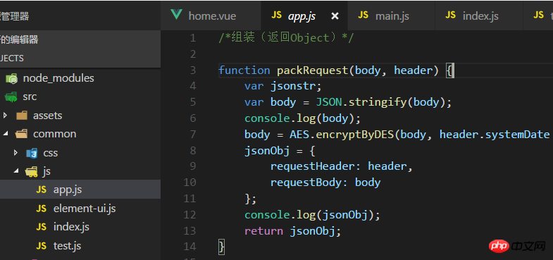Click on the 'var jsonstr;' line

point(283,86)
